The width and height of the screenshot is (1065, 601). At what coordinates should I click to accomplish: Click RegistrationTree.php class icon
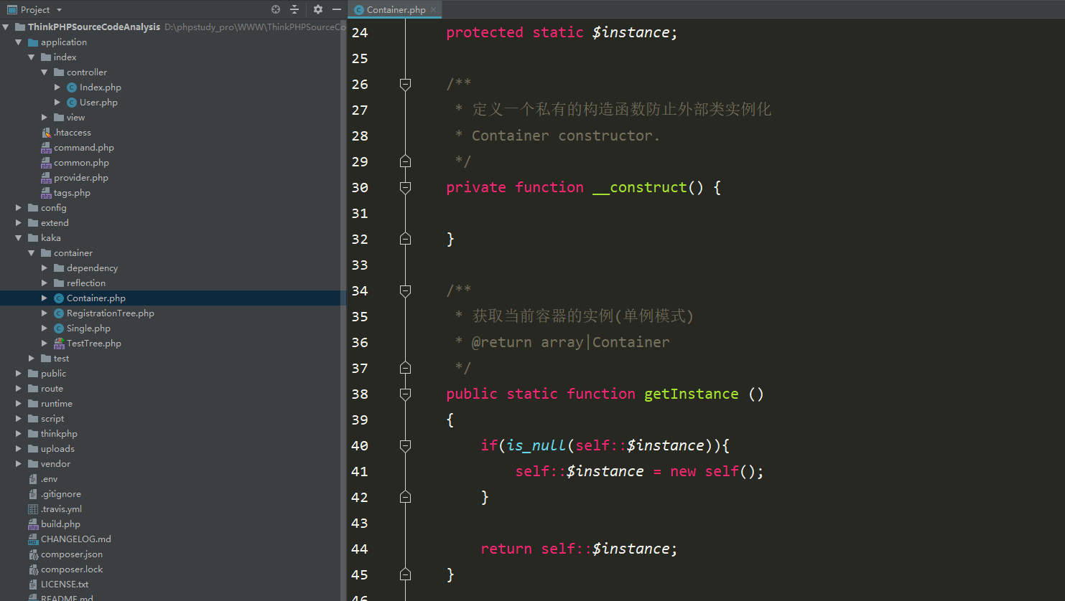click(x=59, y=313)
